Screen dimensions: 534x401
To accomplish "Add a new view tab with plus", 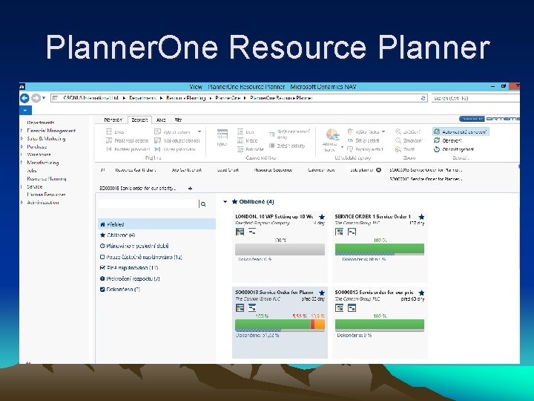I will 190,188.
